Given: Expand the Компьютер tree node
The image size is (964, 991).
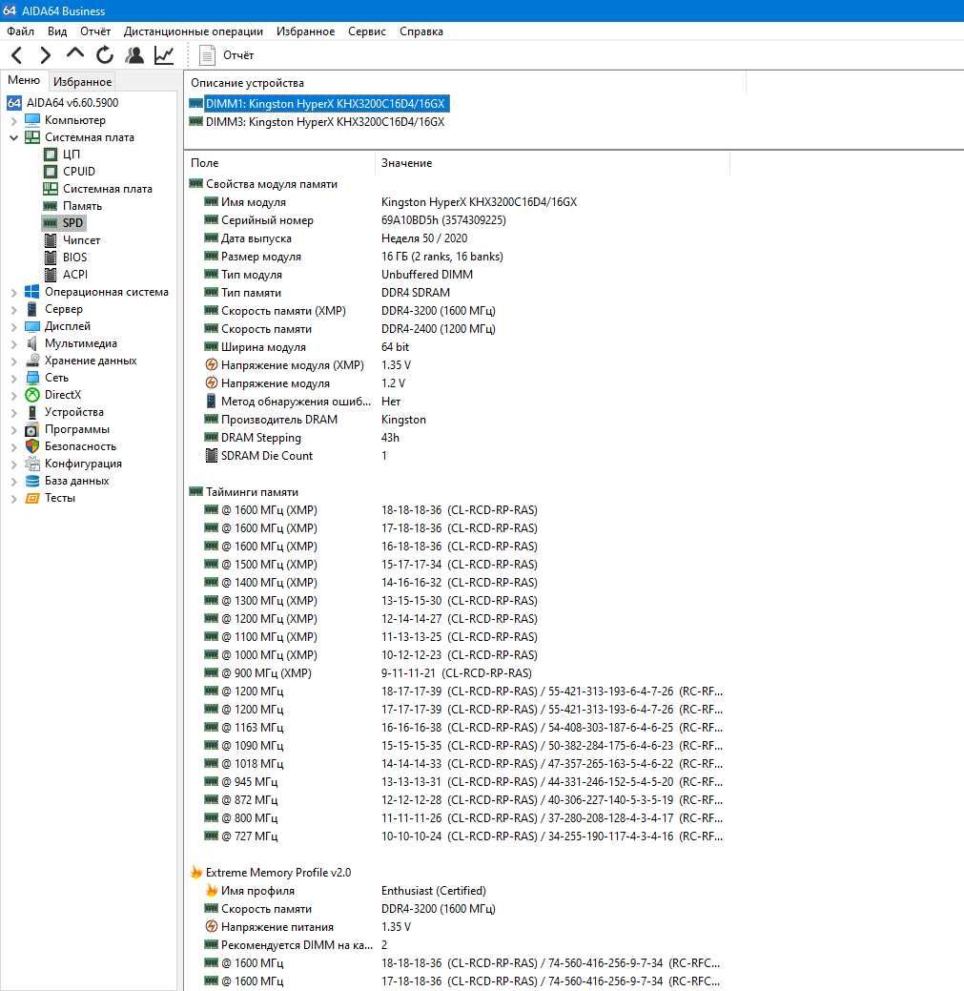Looking at the screenshot, I should coord(14,120).
